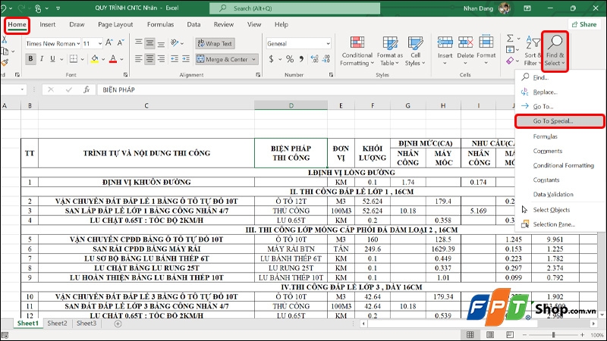Open Alignment settings dialog launcher
The image size is (607, 341).
click(x=258, y=74)
